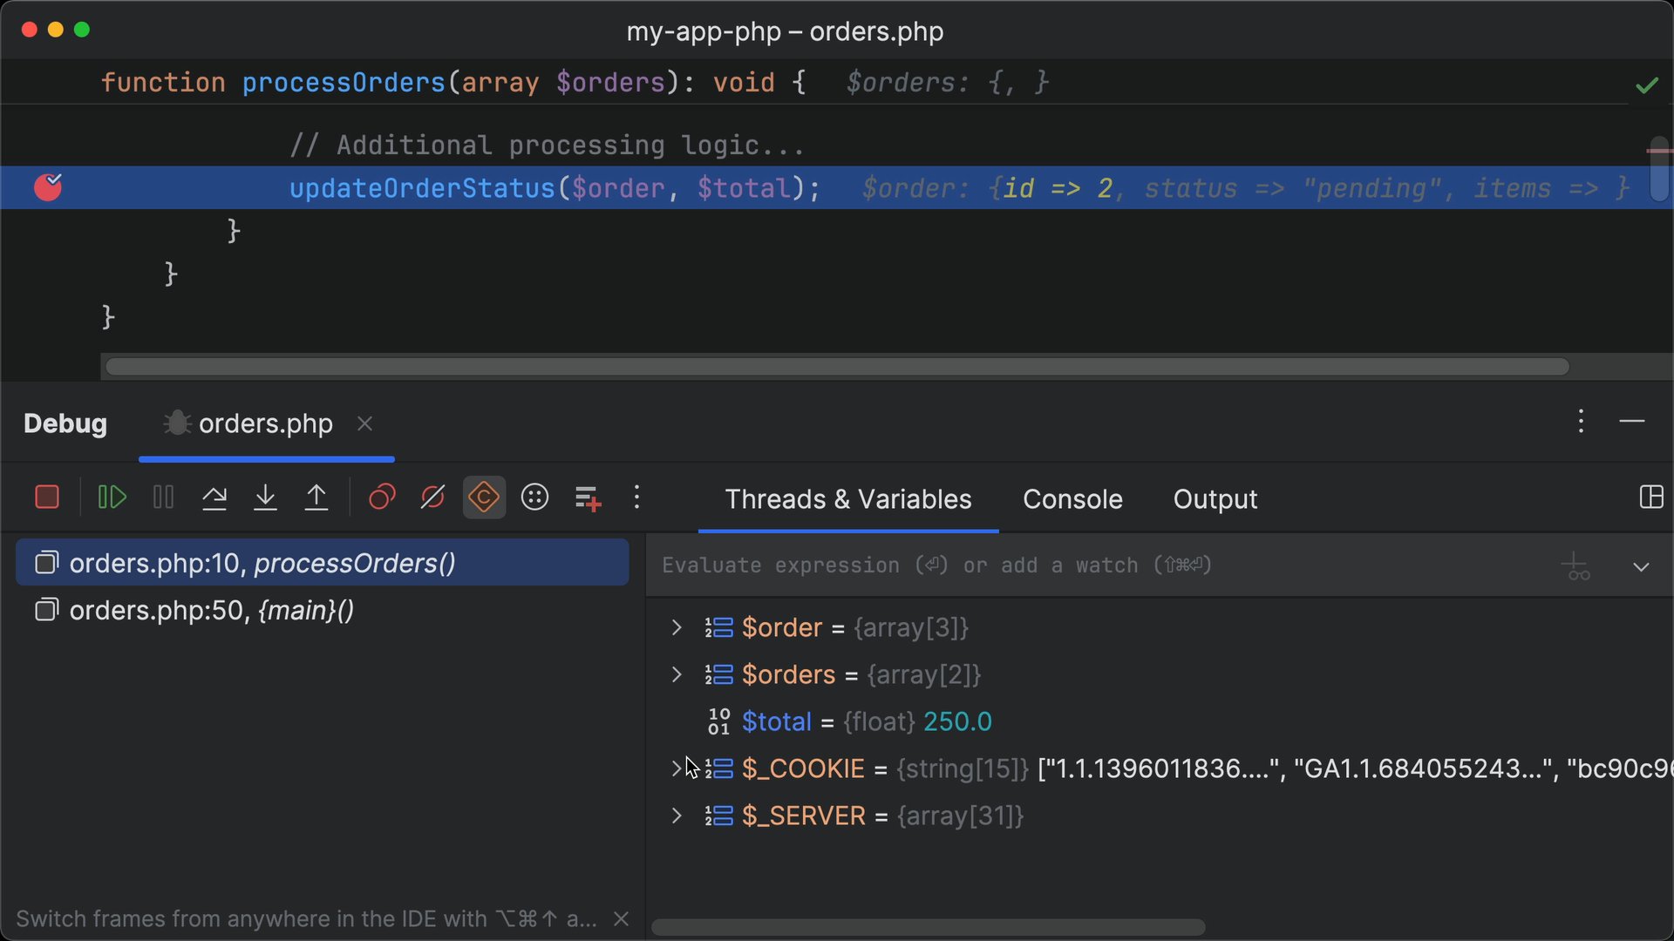The height and width of the screenshot is (941, 1674).
Task: Click the Debug panel title
Action: click(65, 423)
